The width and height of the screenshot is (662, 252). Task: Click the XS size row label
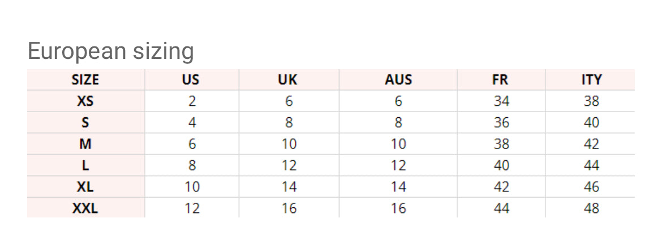85,101
